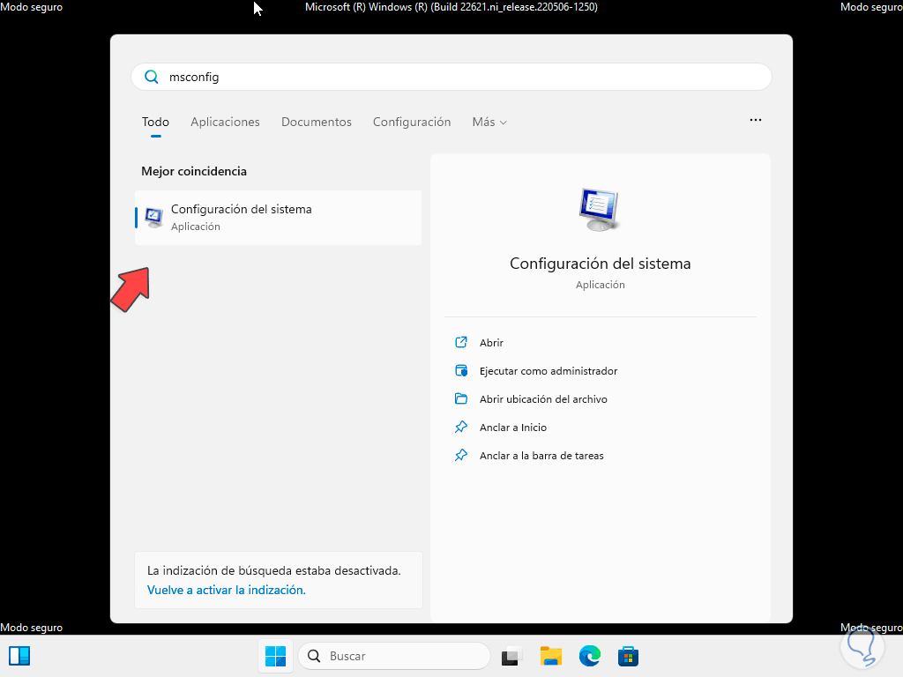The image size is (903, 677).
Task: Click the open icon beside Abrir
Action: point(461,342)
